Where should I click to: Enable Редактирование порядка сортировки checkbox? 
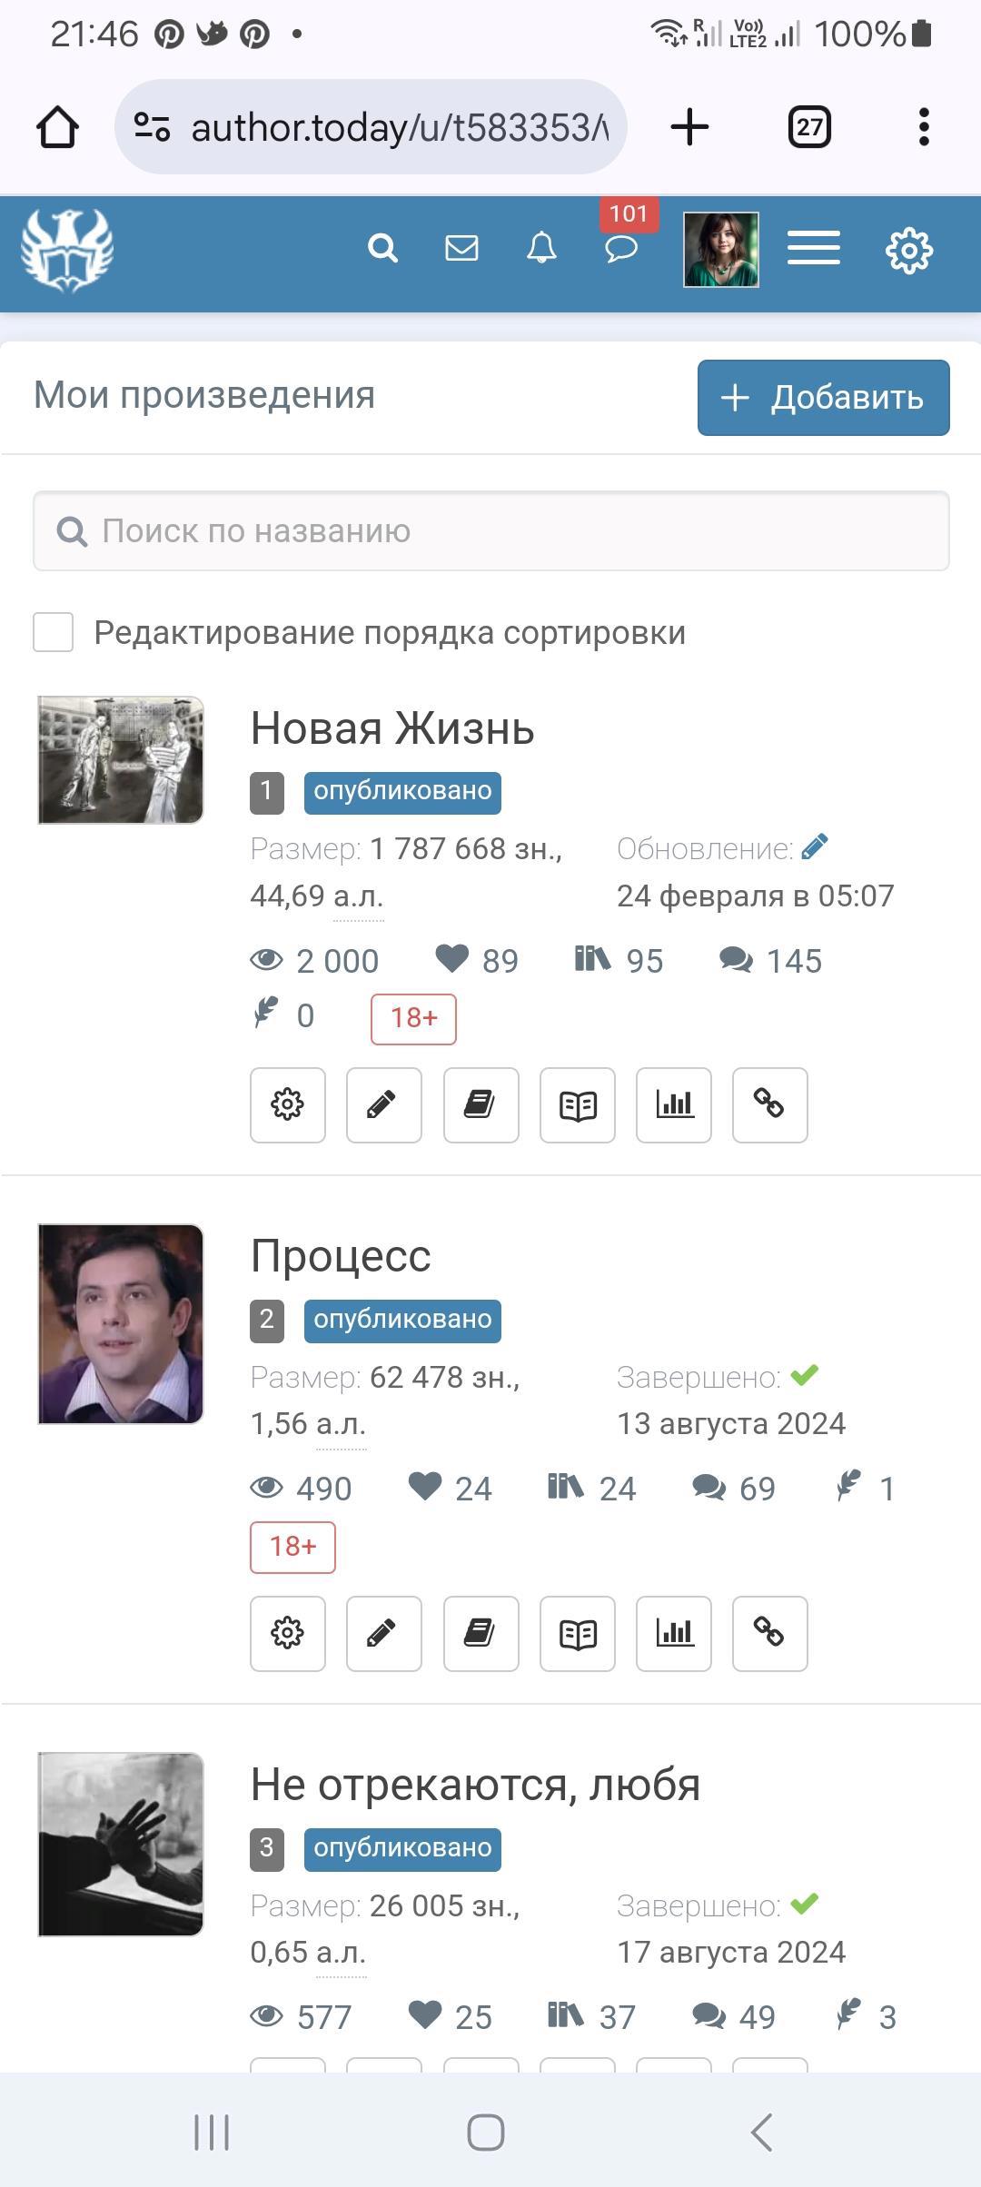coord(53,632)
